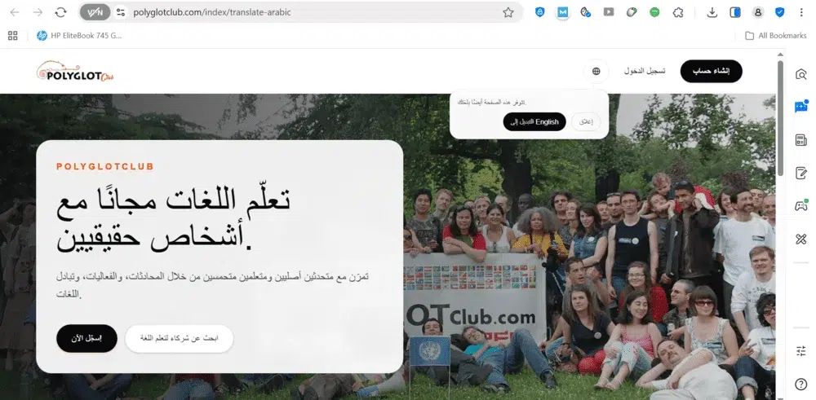
Task: Open sidebar notes pencil icon
Action: coord(801,173)
